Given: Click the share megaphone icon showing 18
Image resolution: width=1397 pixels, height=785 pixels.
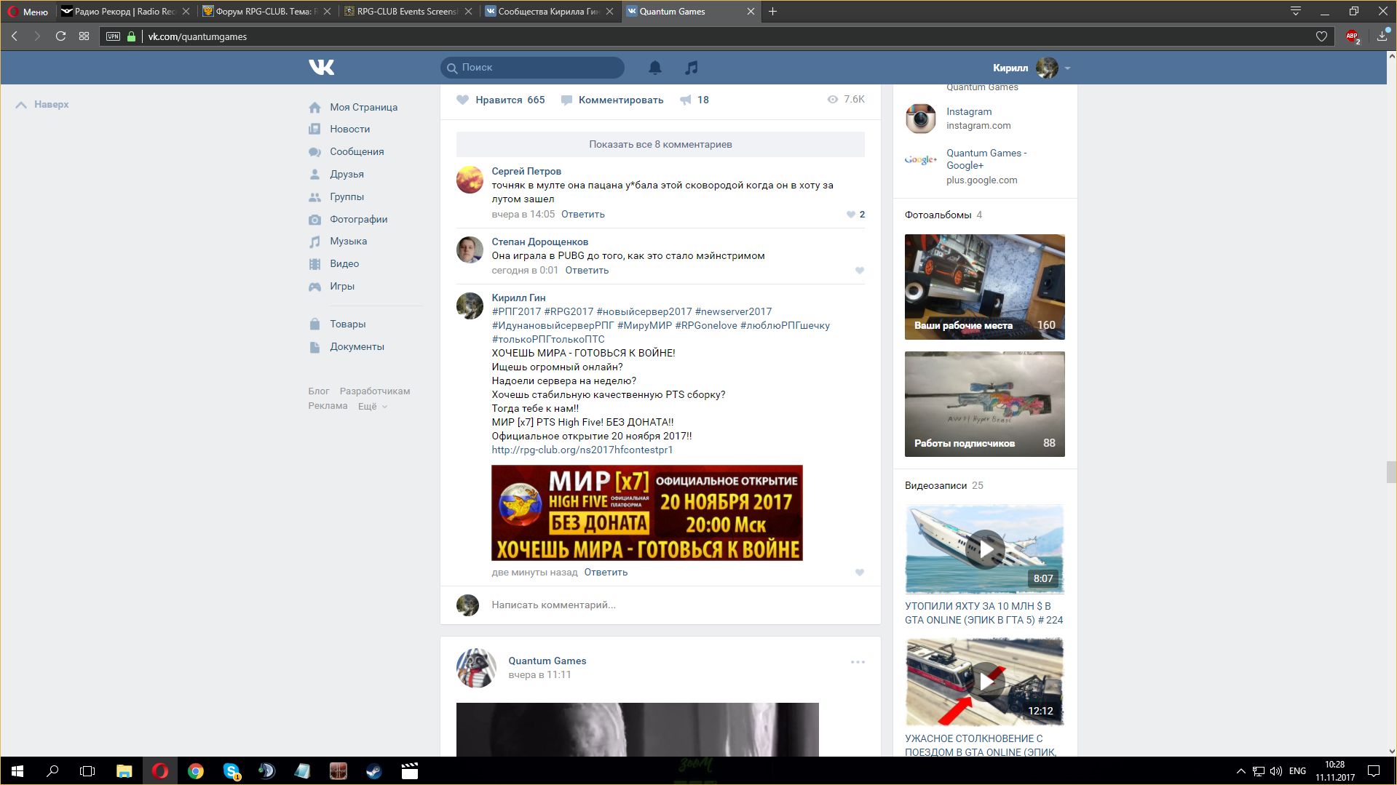Looking at the screenshot, I should (x=694, y=100).
